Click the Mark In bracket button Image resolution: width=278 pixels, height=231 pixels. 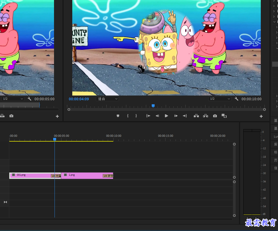point(128,116)
